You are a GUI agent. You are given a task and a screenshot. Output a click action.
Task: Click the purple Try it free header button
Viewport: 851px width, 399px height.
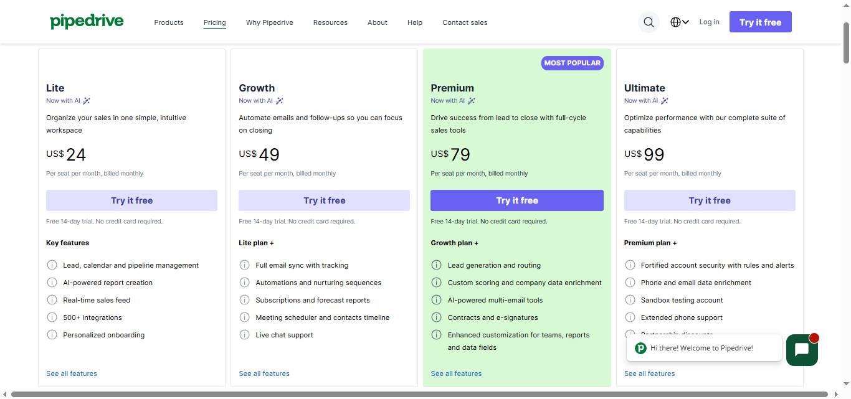point(760,22)
